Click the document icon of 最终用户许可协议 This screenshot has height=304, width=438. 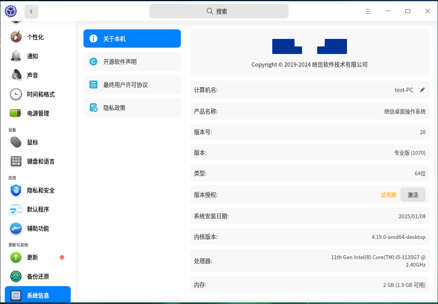tap(93, 85)
